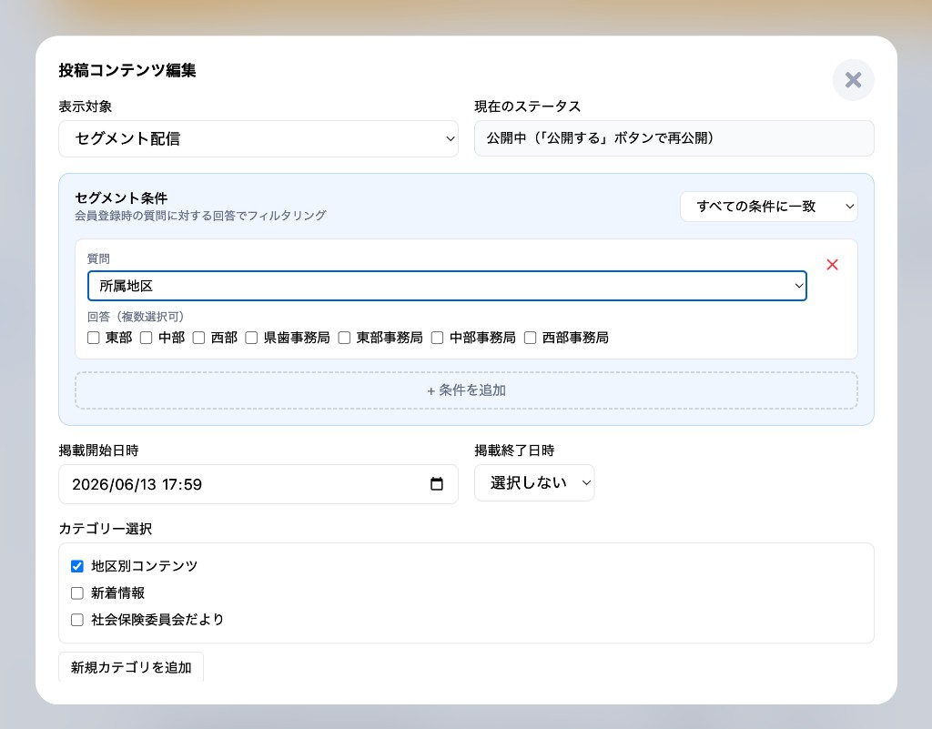Close the 投稿コンテンツ編集 dialog
Viewport: 932px width, 729px height.
[853, 79]
